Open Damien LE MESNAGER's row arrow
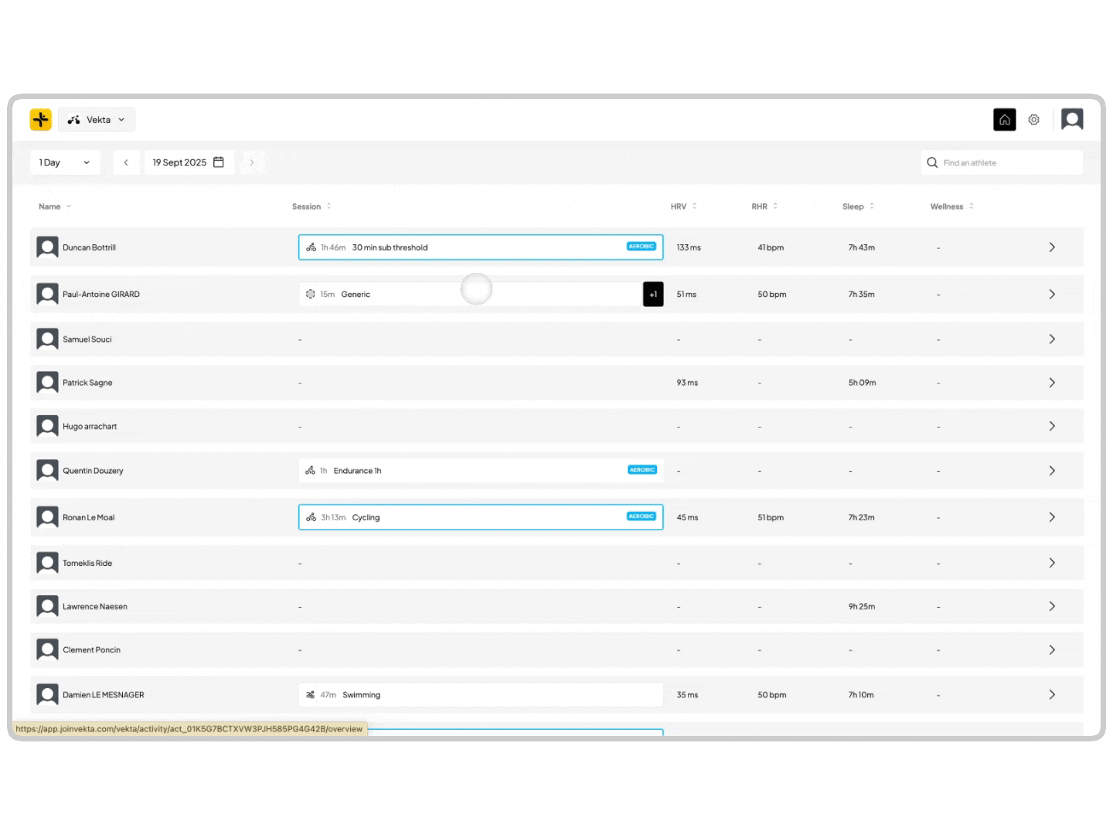This screenshot has width=1113, height=835. click(1052, 695)
